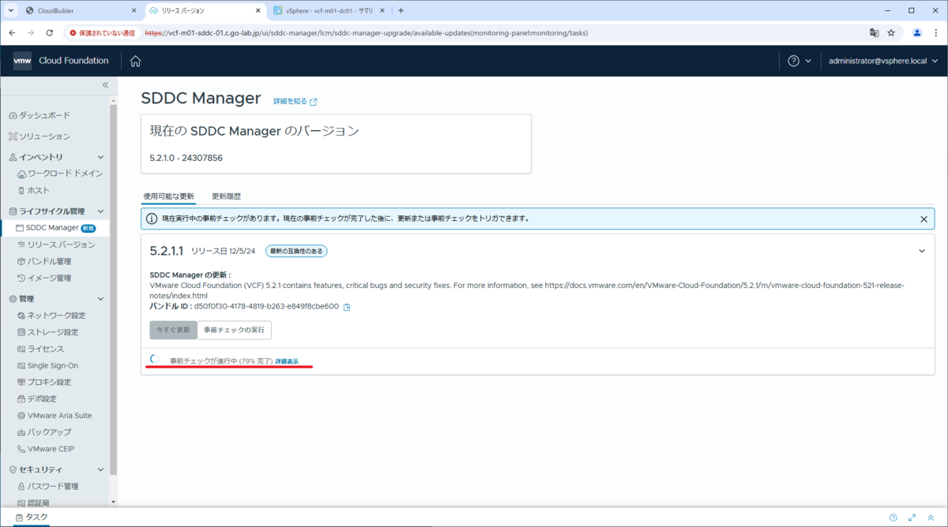
Task: Click the task panel help icon
Action: [x=893, y=518]
